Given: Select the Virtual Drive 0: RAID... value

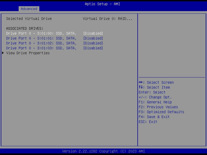Looking at the screenshot, I should click(x=107, y=19).
